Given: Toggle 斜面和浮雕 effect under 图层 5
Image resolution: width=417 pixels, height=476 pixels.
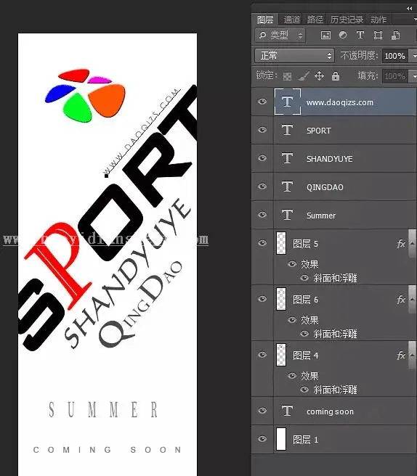Looking at the screenshot, I should [304, 278].
